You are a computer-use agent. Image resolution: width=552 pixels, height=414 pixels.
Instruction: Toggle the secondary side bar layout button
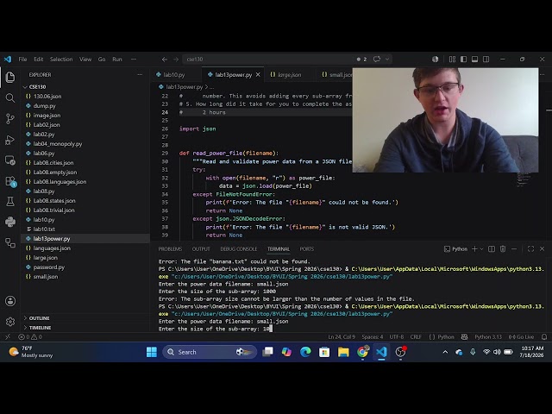pos(486,60)
